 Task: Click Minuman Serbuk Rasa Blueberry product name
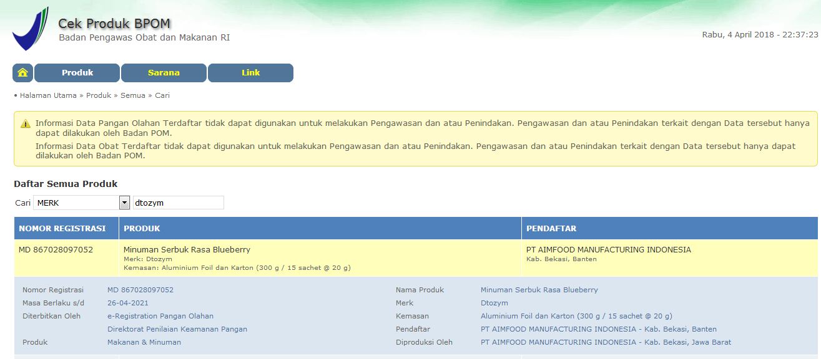tap(187, 249)
